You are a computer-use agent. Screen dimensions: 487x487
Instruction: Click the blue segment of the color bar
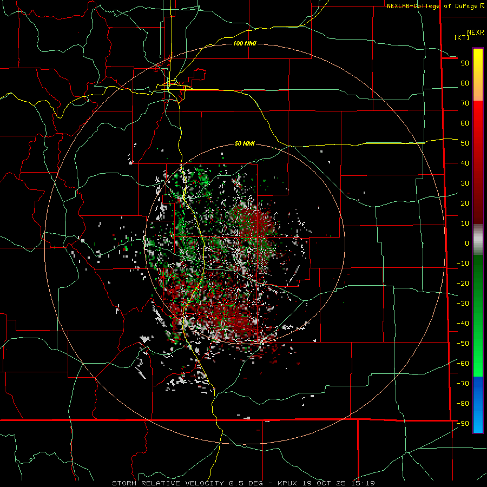click(478, 404)
